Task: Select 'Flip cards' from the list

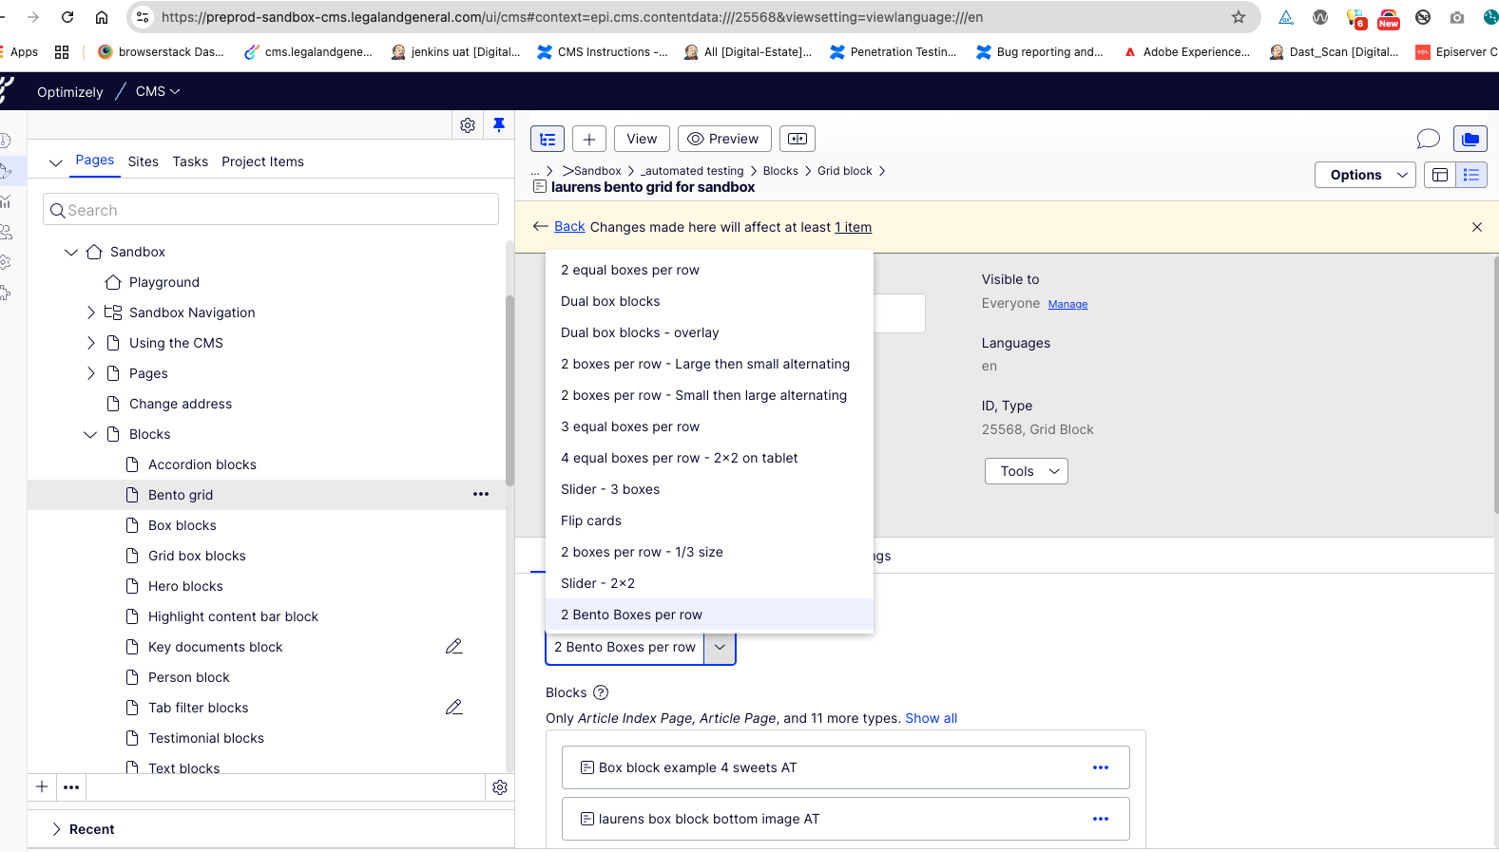Action: coord(591,521)
